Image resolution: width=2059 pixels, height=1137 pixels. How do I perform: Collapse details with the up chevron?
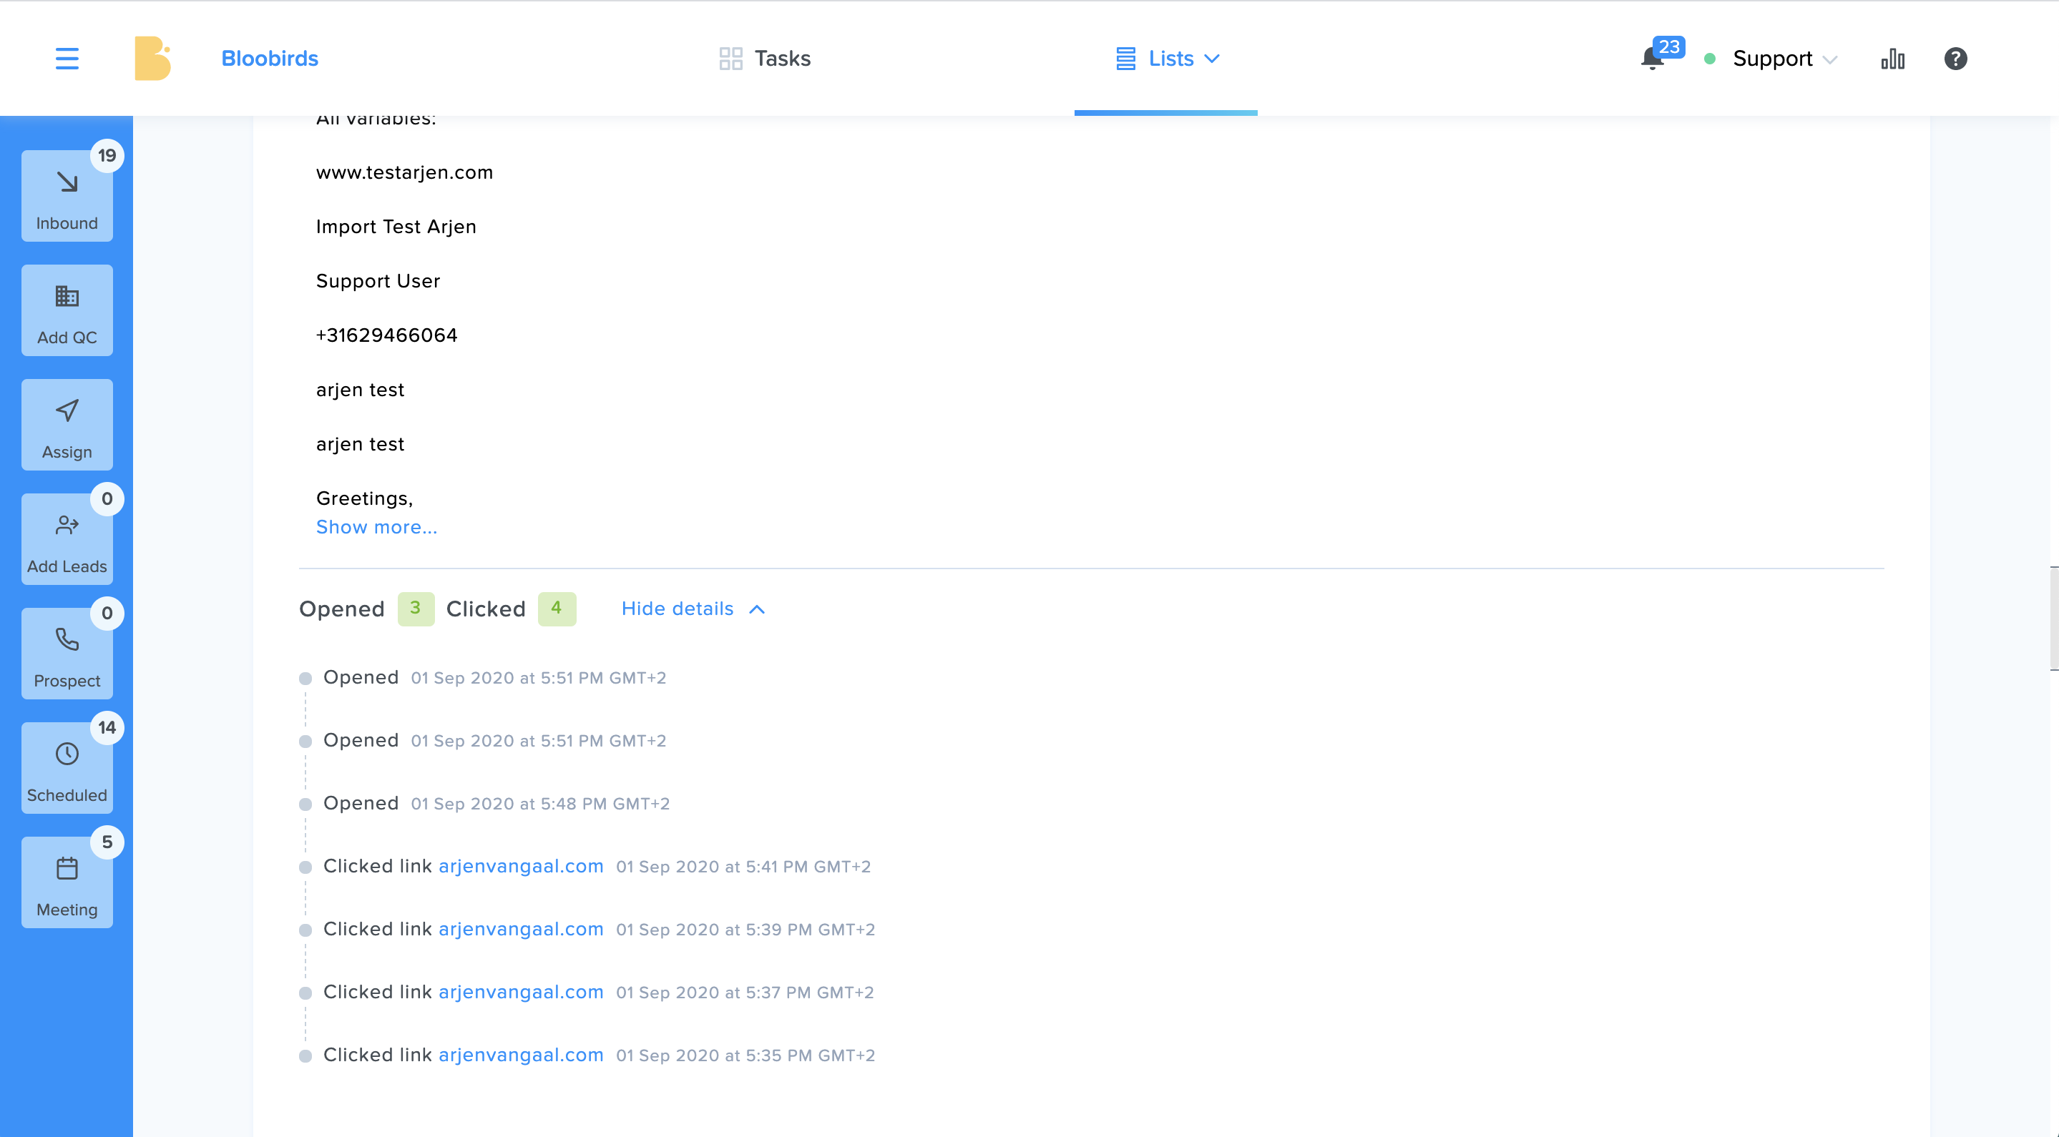coord(757,610)
